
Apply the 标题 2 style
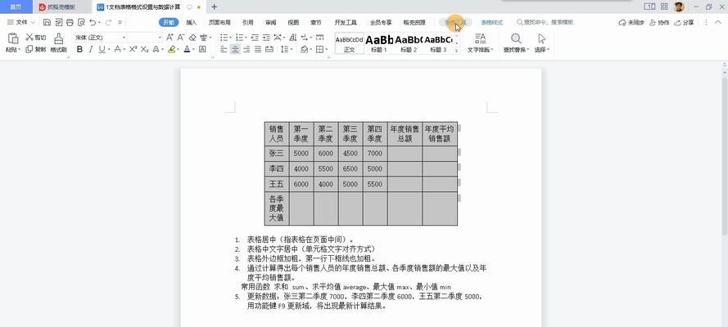click(x=409, y=43)
